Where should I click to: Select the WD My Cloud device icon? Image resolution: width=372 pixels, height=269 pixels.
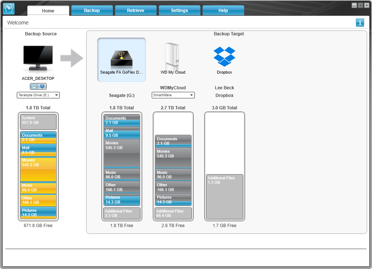[173, 56]
